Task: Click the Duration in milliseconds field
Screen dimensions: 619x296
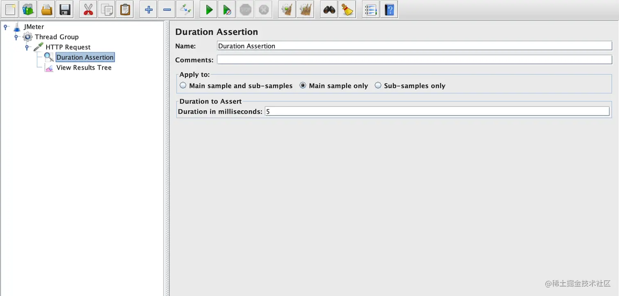Action: [x=437, y=111]
